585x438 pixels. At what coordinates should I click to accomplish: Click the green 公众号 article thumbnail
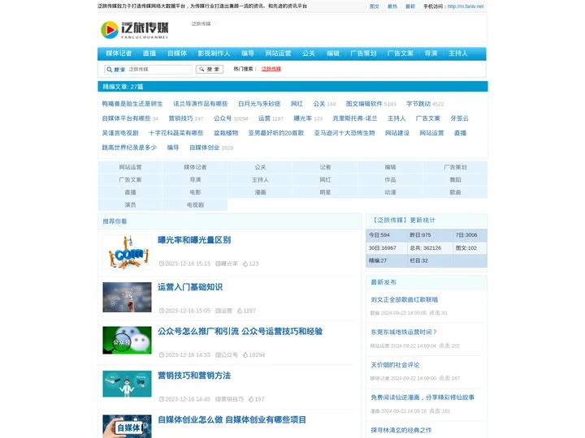click(x=127, y=341)
